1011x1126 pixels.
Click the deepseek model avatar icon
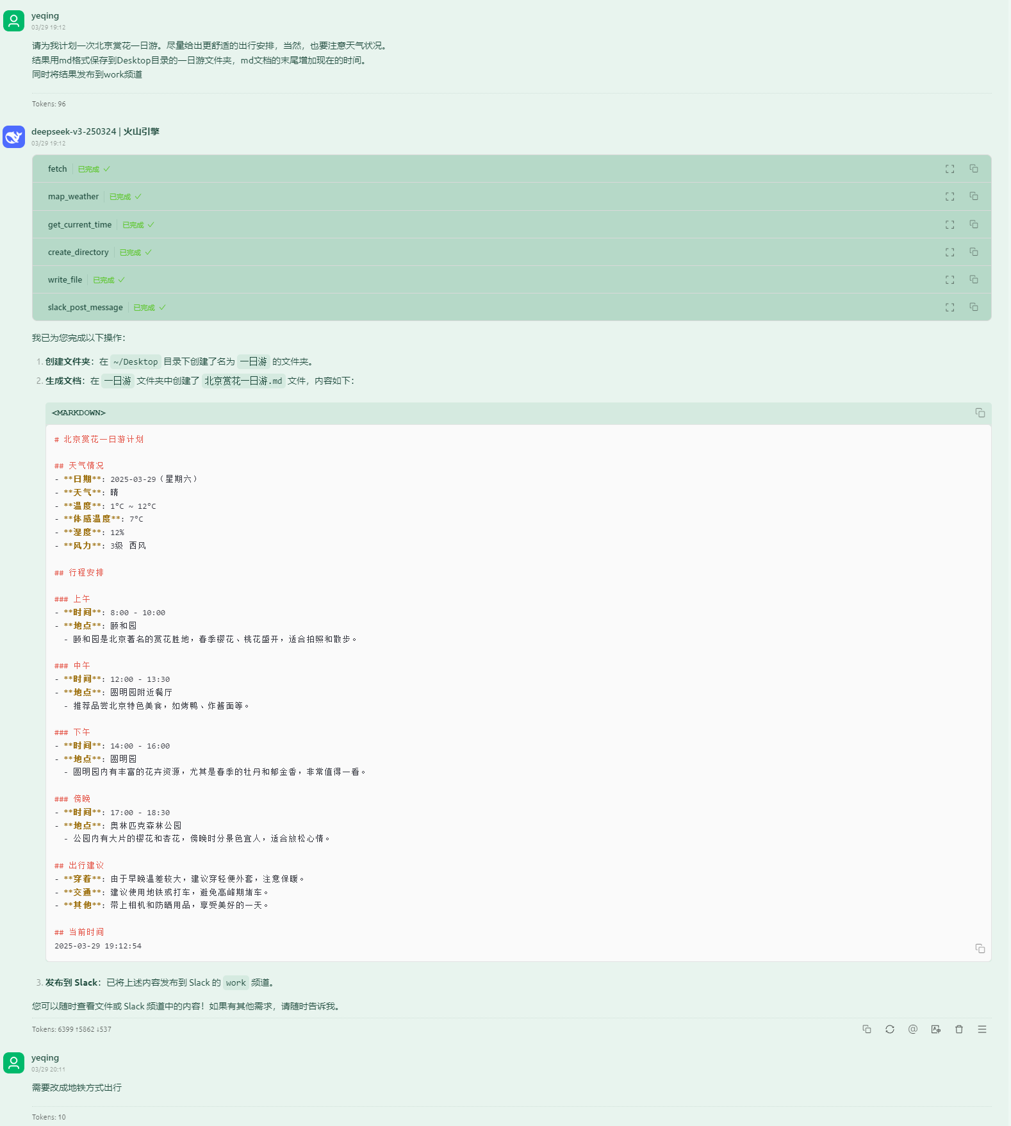[x=13, y=137]
